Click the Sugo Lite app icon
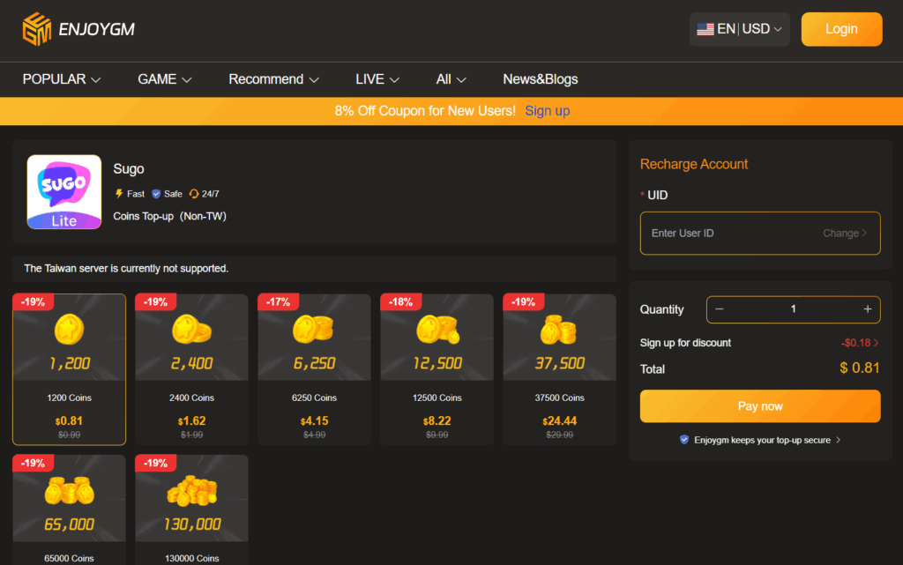 point(63,192)
